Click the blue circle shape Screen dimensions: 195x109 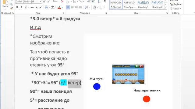tap(97, 86)
